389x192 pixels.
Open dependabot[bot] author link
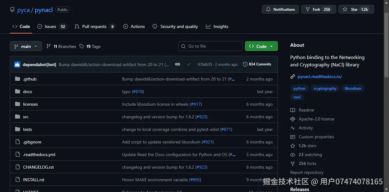point(39,65)
